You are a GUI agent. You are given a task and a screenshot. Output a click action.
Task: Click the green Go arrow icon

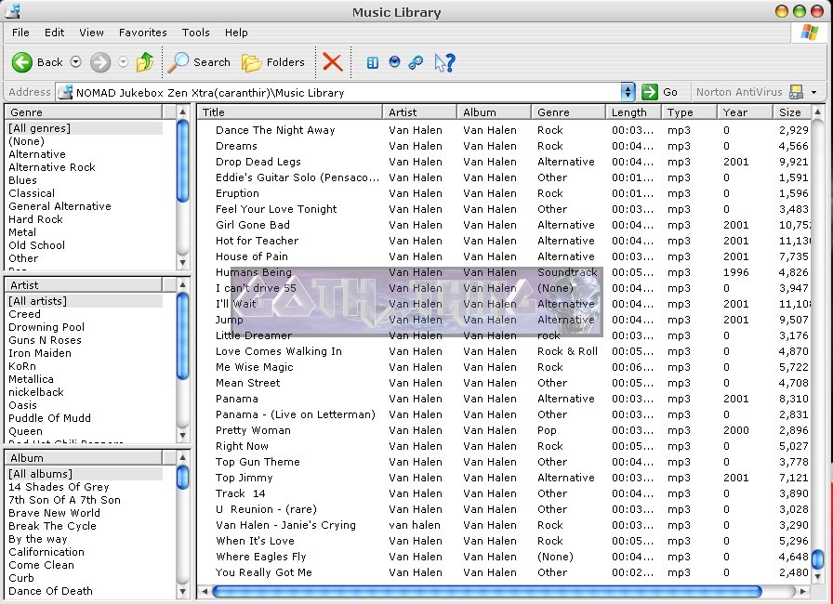tap(649, 92)
